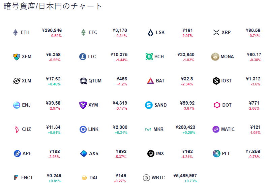The image size is (265, 186).
Task: Click the ApeCoin (APE) icon
Action: coord(17,153)
